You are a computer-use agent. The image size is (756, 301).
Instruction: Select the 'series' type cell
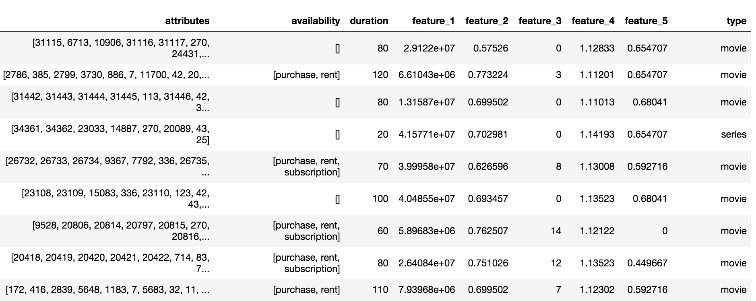[733, 134]
